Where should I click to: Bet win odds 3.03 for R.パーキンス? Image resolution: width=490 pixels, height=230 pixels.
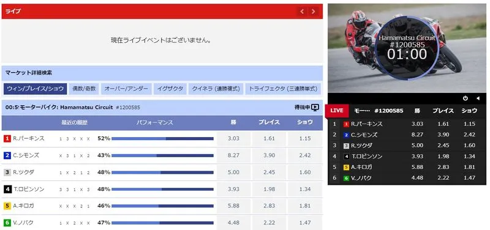point(233,139)
